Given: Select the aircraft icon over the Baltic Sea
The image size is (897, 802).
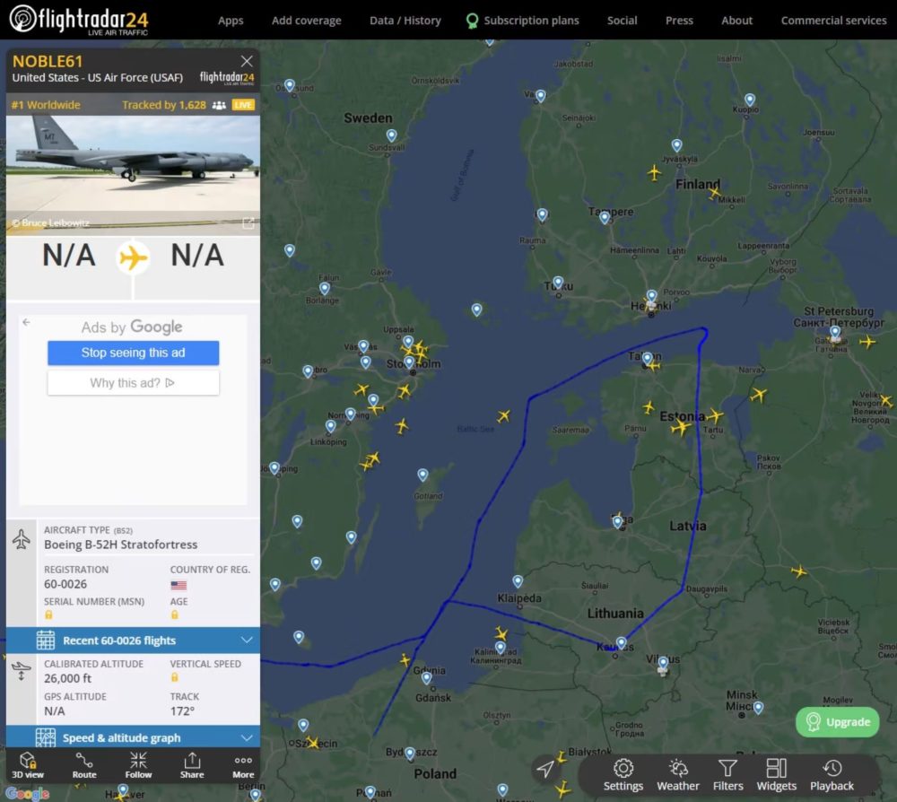Looking at the screenshot, I should coord(503,415).
